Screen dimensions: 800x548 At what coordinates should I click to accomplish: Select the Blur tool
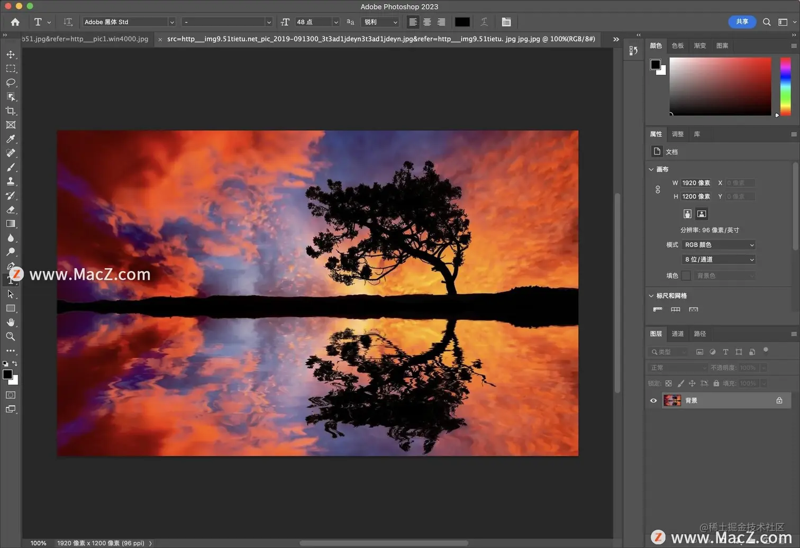tap(11, 238)
